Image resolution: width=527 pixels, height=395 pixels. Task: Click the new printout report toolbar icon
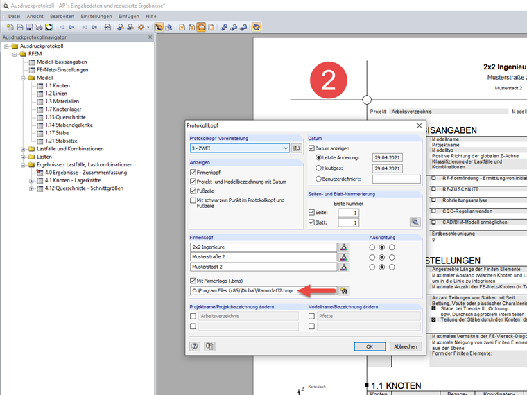point(10,27)
